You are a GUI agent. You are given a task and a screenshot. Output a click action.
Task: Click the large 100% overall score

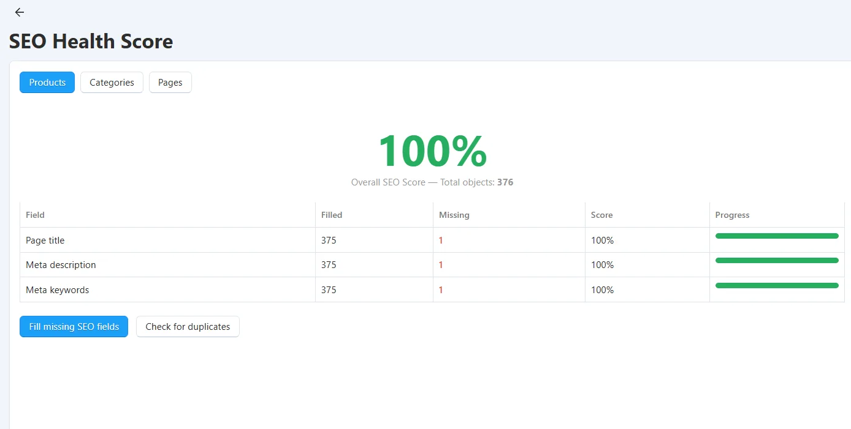tap(432, 151)
